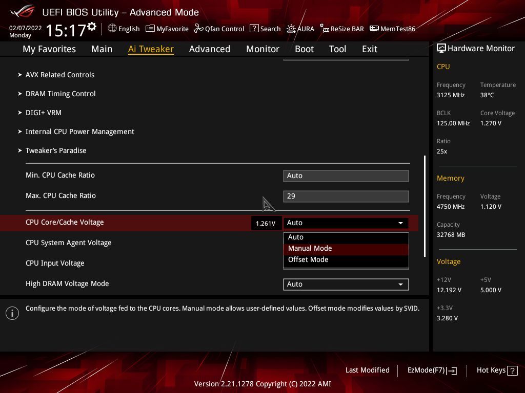This screenshot has height=393, width=525.
Task: Click the Min. CPU Cache Ratio field
Action: pyautogui.click(x=346, y=176)
